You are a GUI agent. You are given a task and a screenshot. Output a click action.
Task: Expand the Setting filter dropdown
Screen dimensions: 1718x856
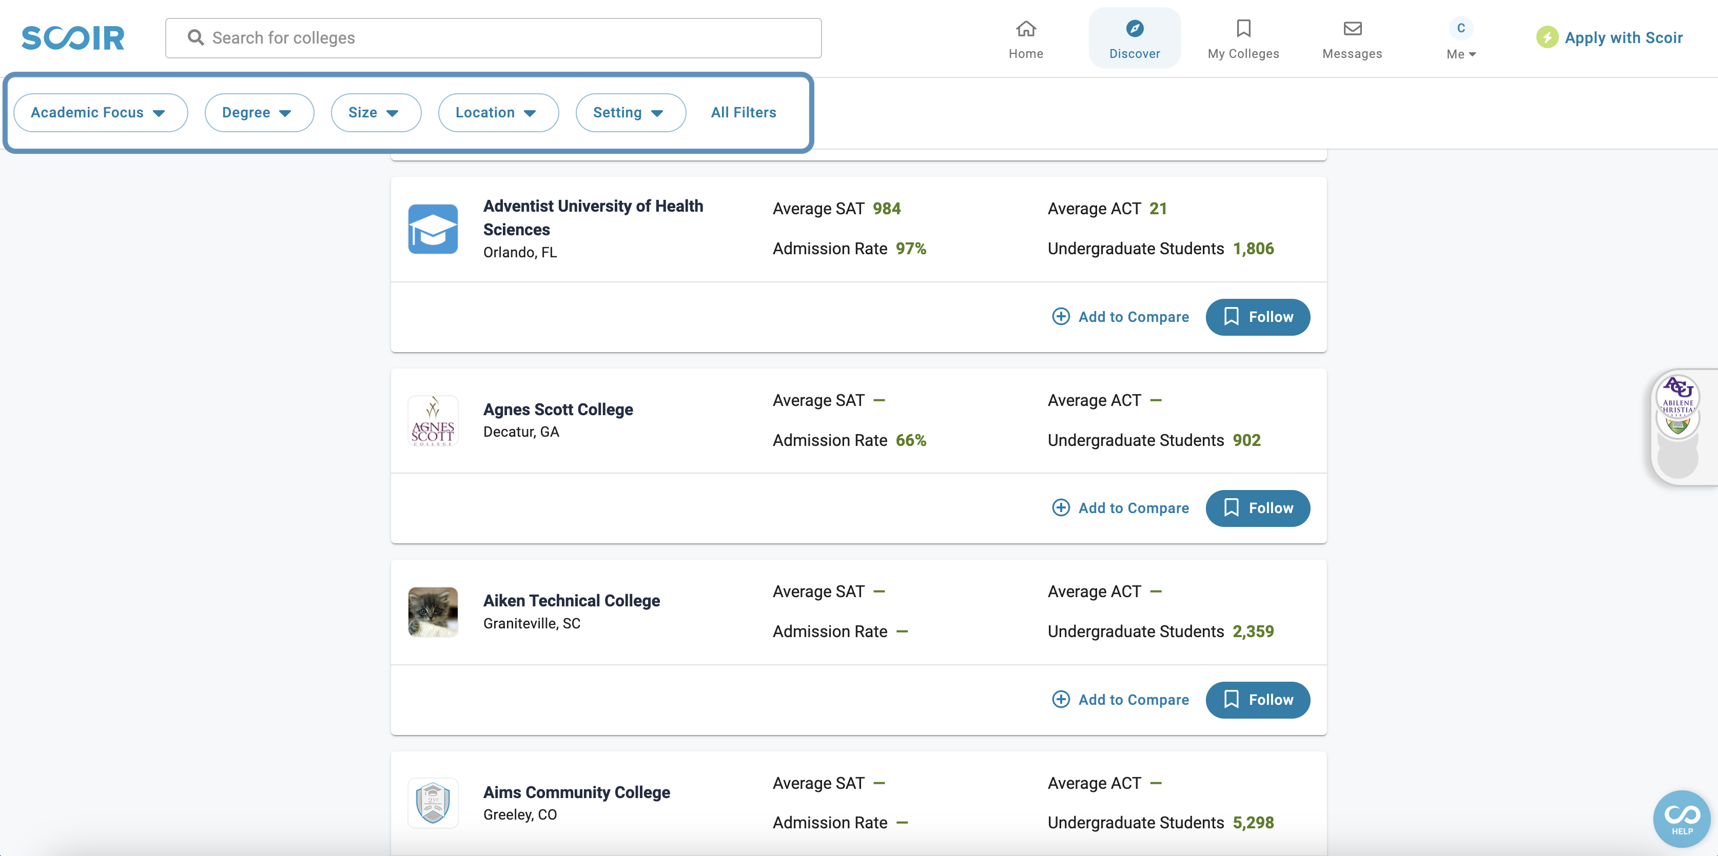point(630,113)
